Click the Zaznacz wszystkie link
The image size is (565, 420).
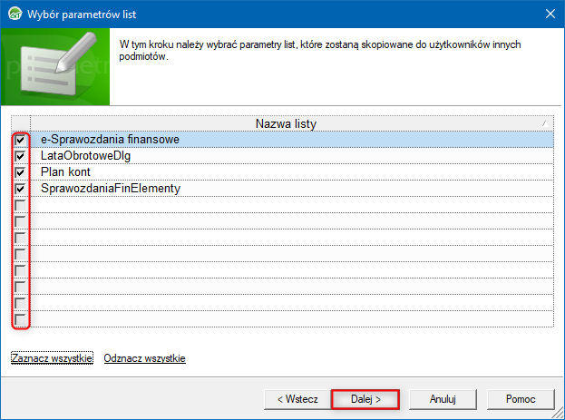(52, 358)
